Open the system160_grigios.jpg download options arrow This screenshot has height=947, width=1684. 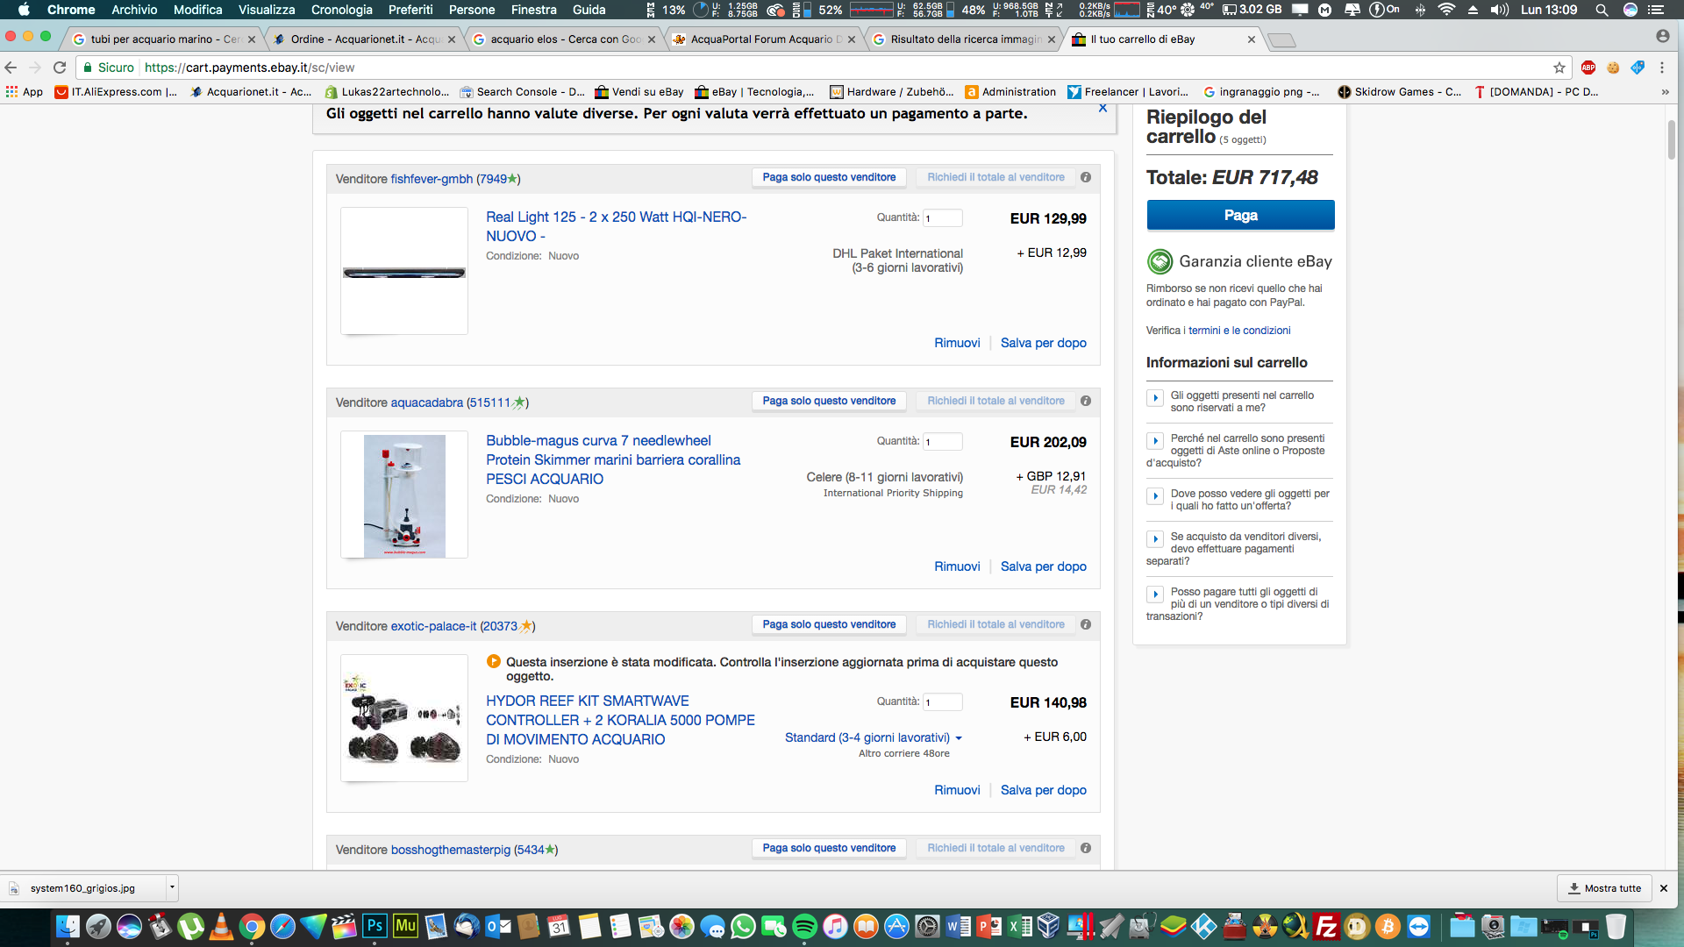click(172, 887)
